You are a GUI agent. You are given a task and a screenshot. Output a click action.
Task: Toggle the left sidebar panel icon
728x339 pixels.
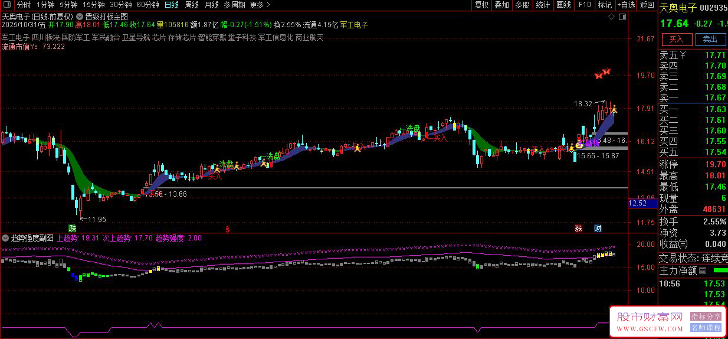pyautogui.click(x=6, y=5)
